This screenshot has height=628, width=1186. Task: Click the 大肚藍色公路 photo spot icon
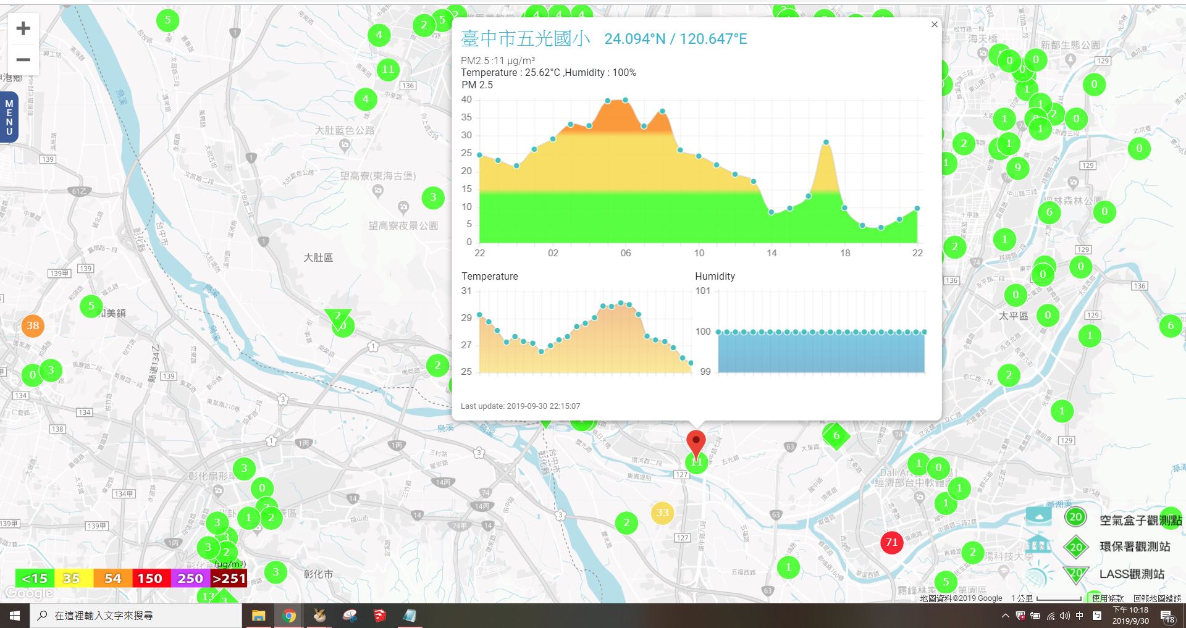[345, 146]
